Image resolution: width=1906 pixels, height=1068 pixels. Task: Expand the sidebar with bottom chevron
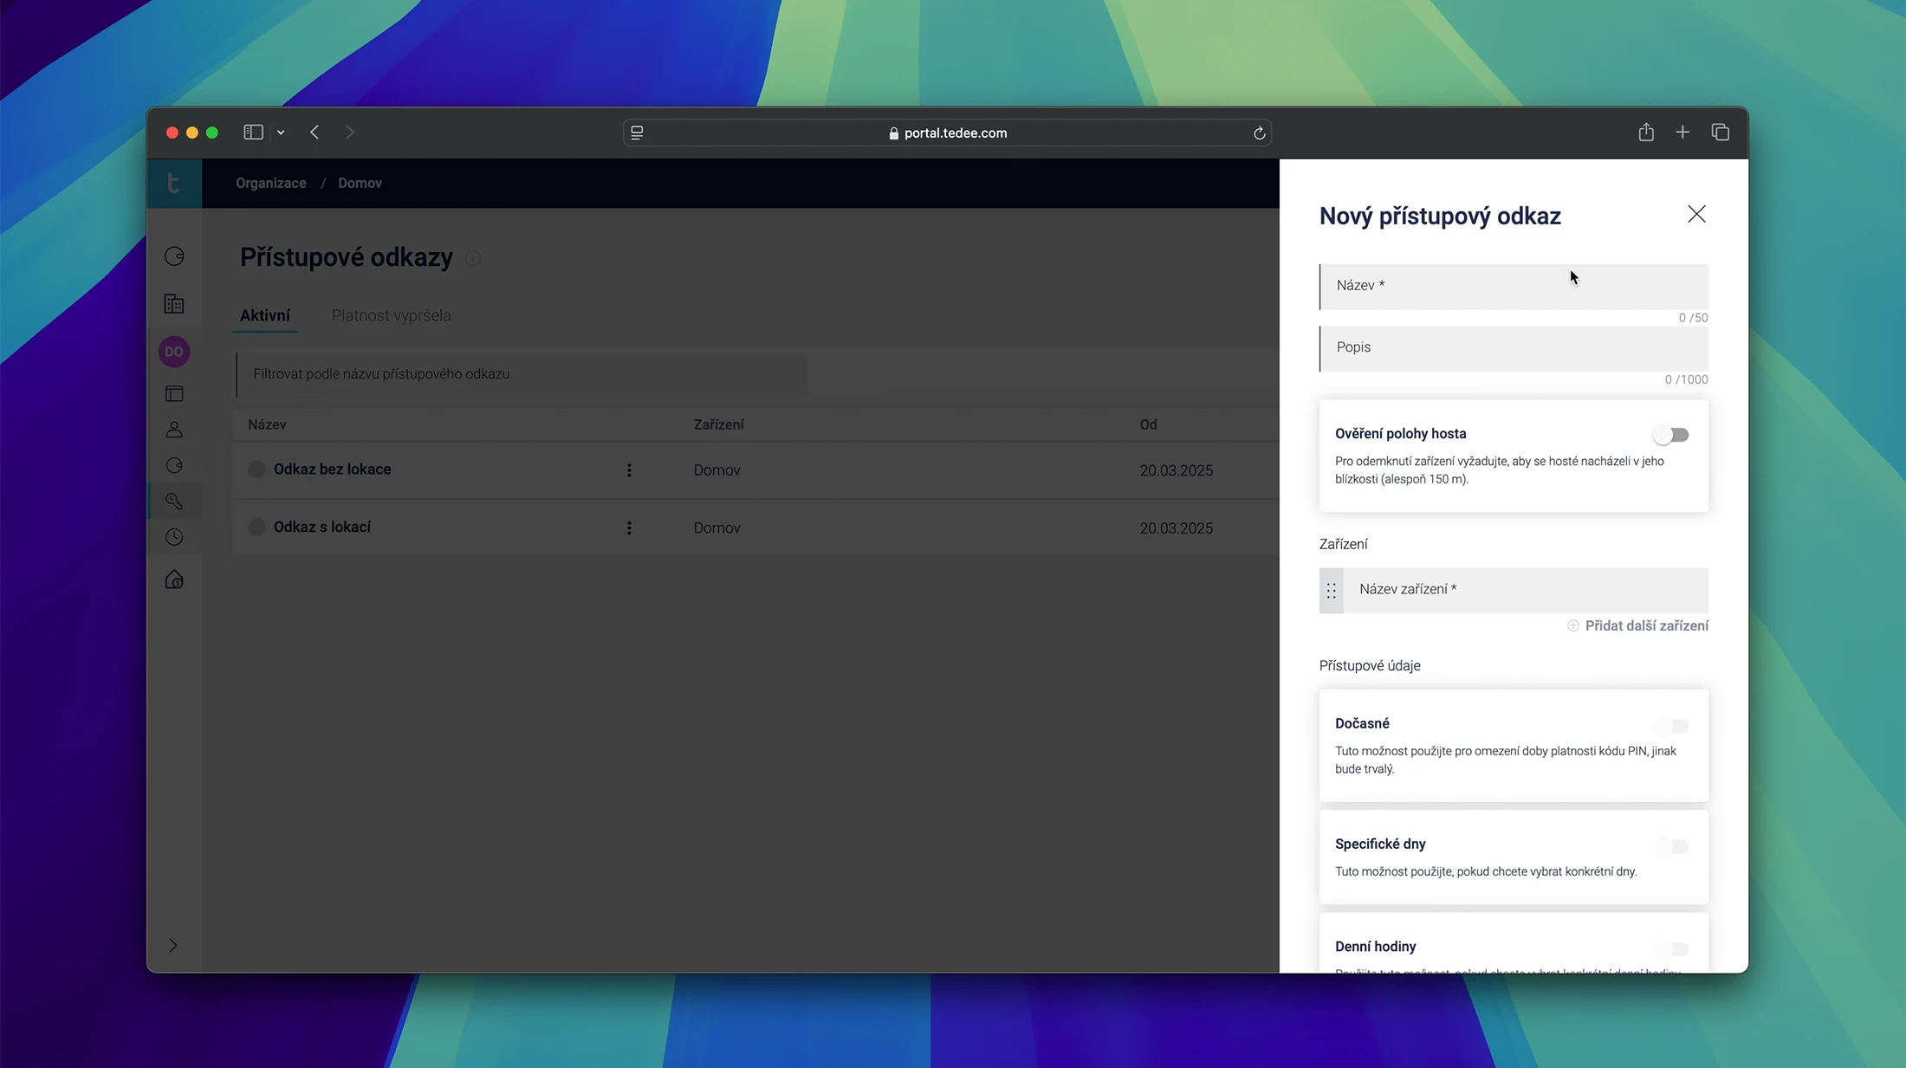coord(172,945)
